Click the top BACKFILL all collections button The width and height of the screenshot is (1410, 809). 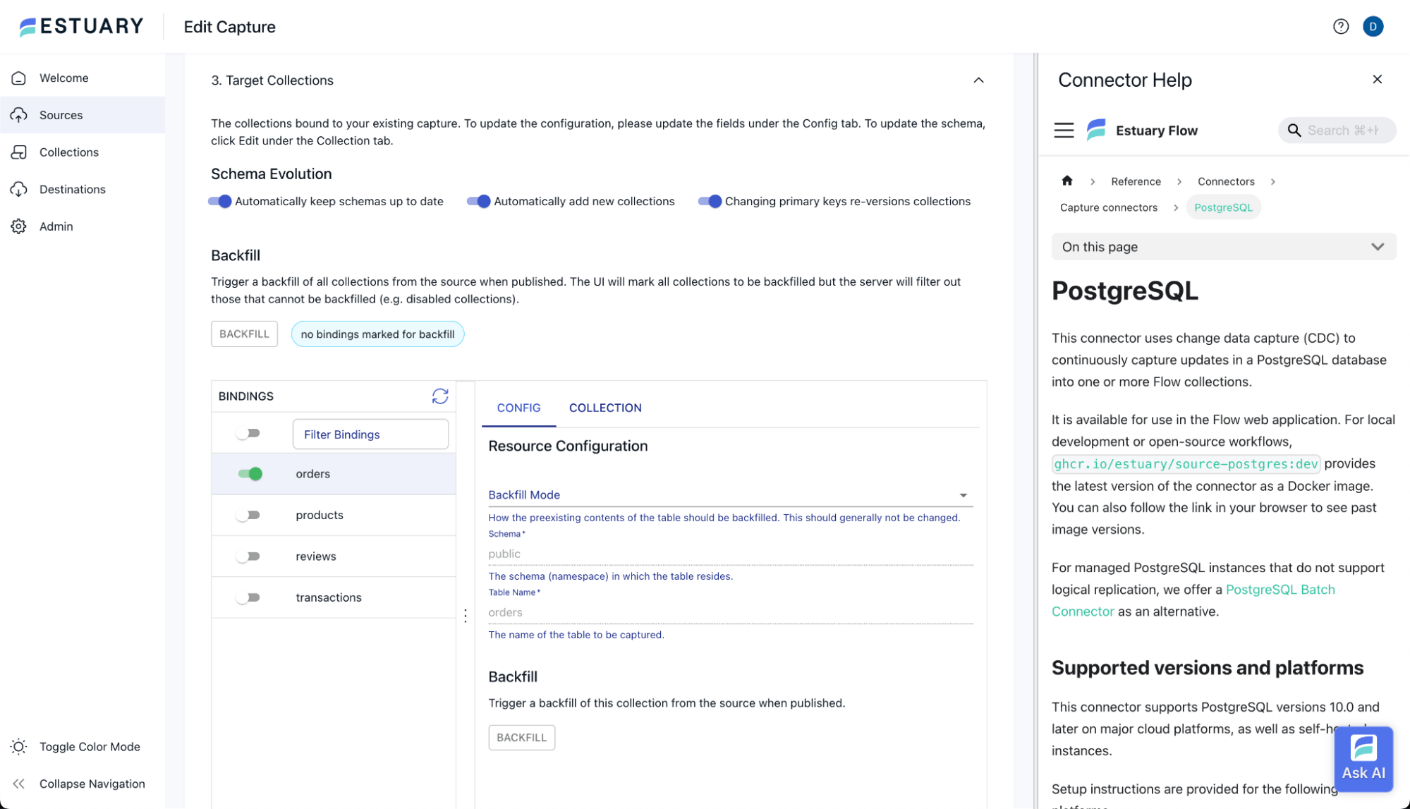tap(244, 334)
